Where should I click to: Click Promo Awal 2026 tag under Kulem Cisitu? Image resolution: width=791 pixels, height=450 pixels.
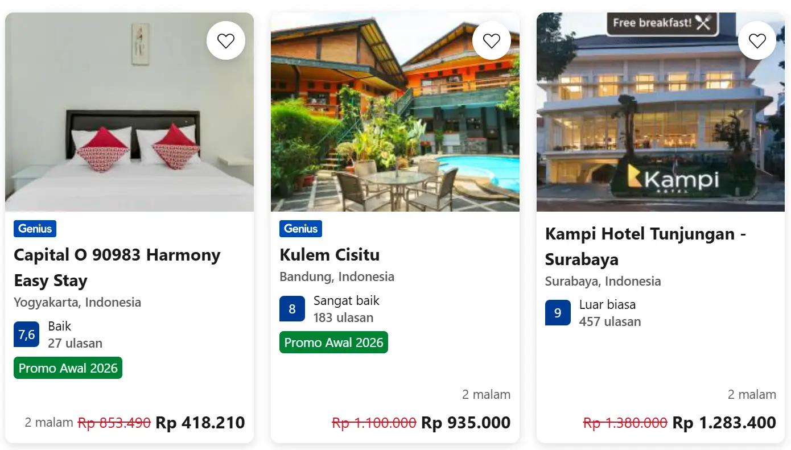333,342
